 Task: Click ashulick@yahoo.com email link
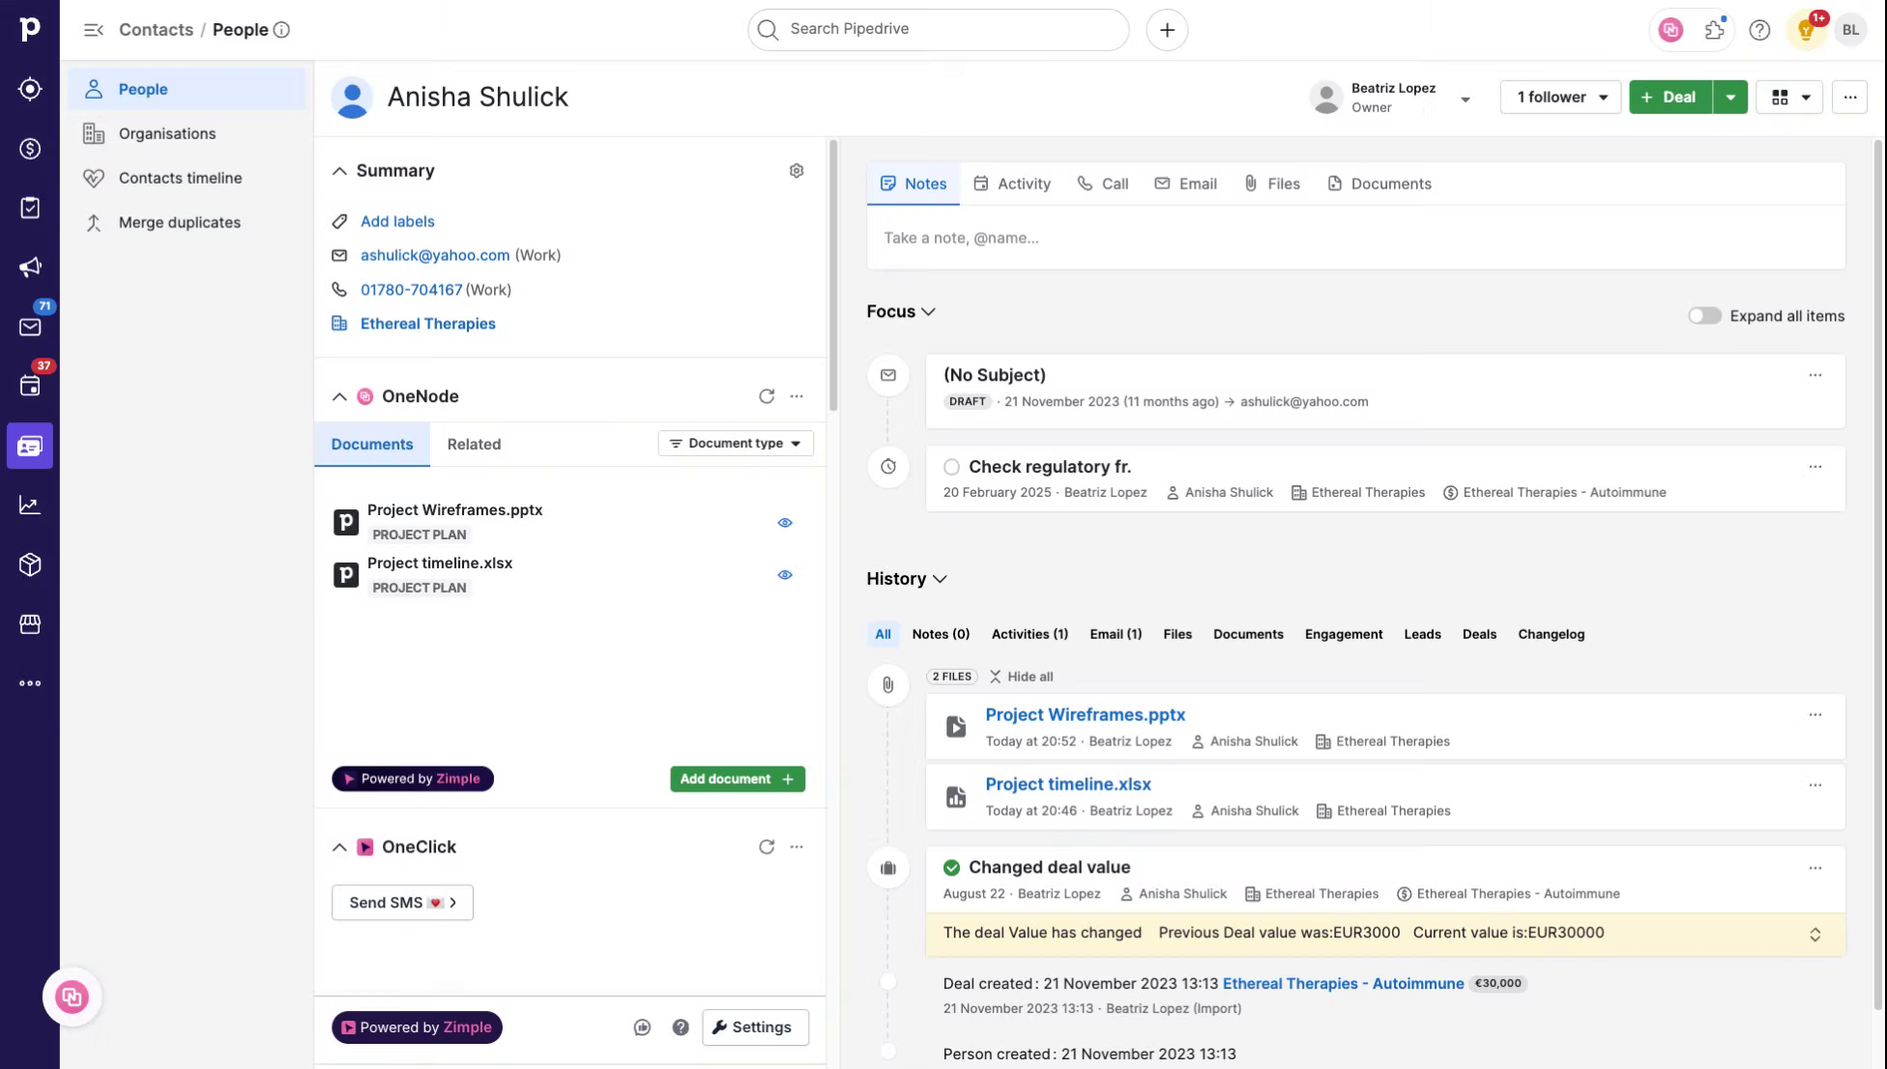pos(435,255)
